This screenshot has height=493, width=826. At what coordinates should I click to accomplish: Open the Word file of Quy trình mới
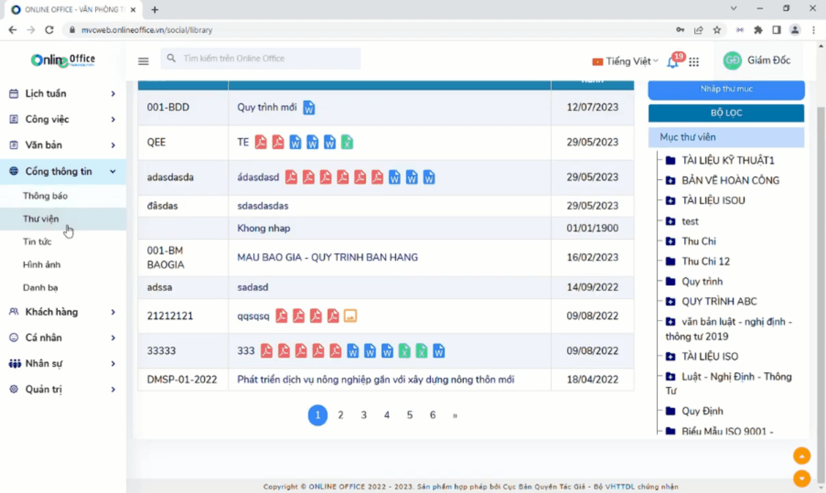pos(309,108)
